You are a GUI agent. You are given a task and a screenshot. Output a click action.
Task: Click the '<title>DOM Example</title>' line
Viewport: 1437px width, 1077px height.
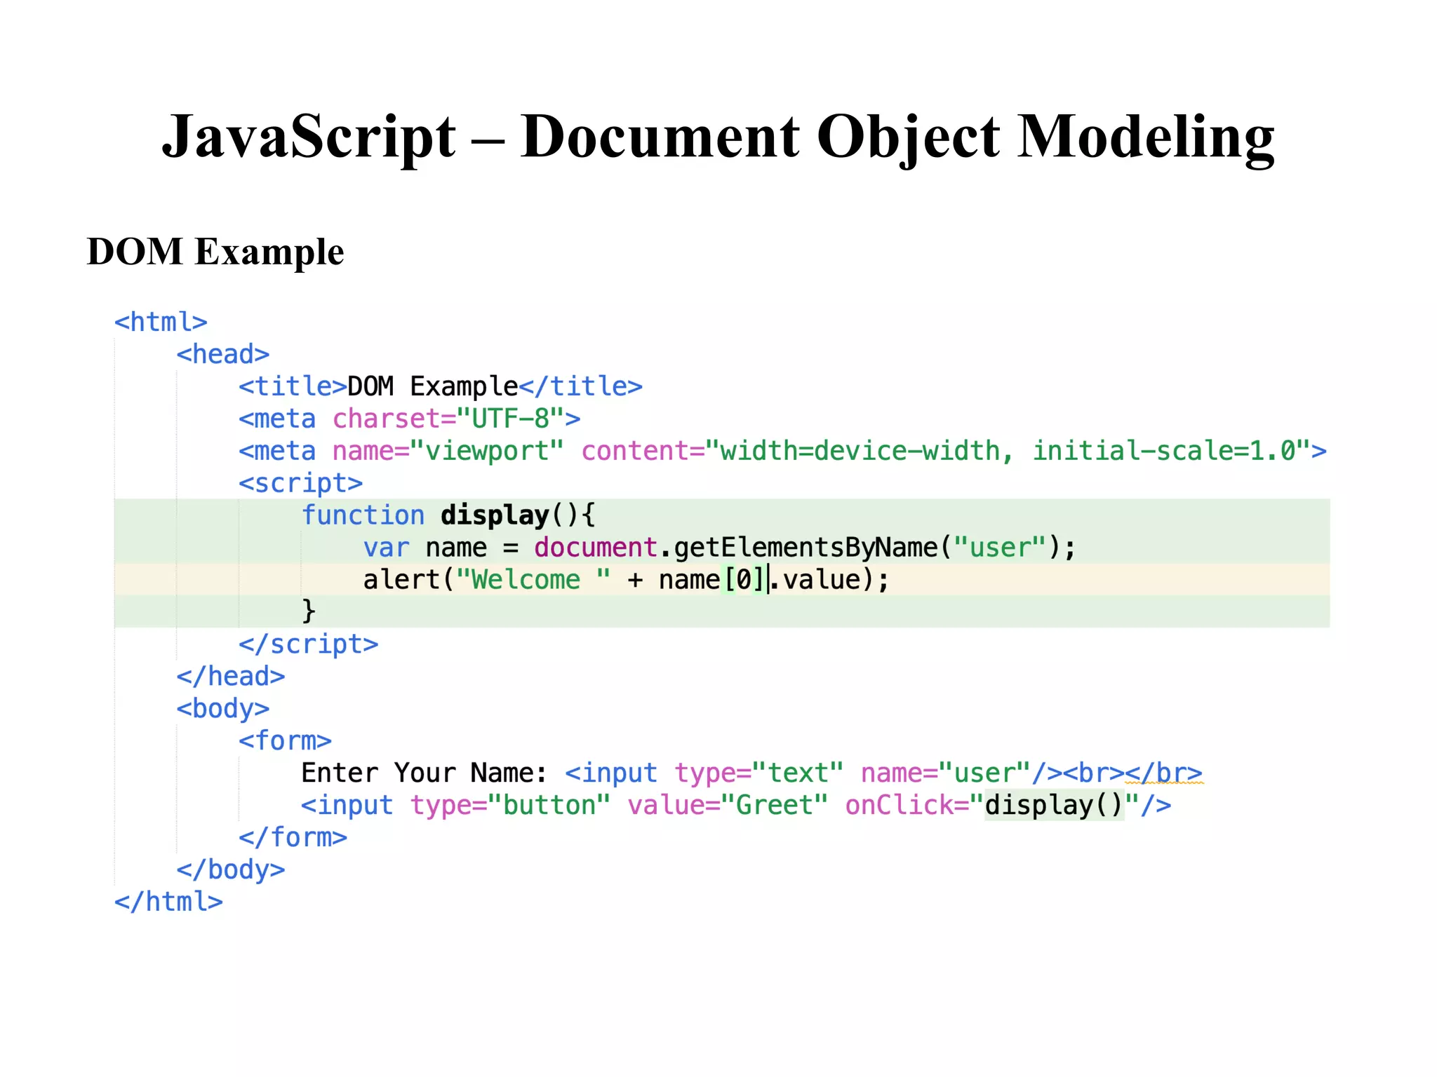pyautogui.click(x=441, y=386)
